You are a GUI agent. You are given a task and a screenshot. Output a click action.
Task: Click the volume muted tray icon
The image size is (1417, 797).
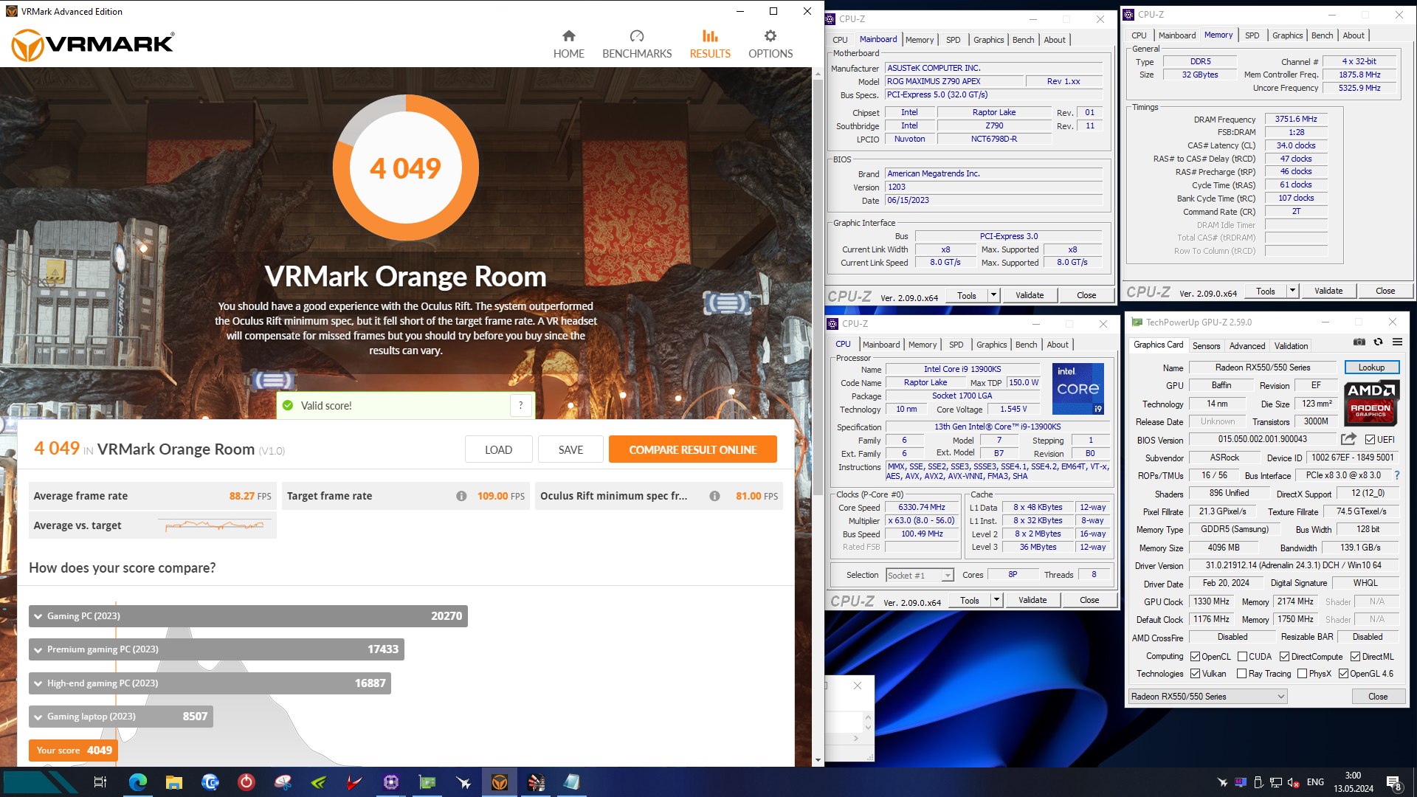coord(1293,782)
